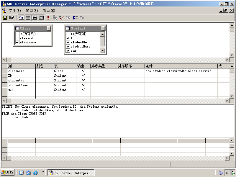Uncheck the sex column in the Student table

coord(68,50)
